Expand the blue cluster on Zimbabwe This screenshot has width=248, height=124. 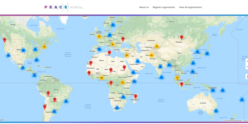point(123,97)
